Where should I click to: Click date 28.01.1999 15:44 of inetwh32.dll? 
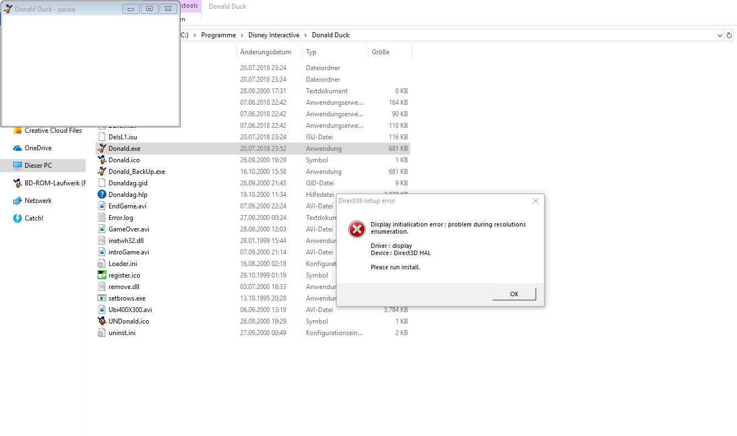tap(263, 241)
